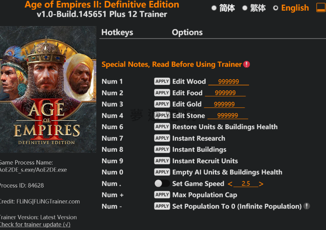
Task: Click the Process ID: 84628 text
Action: 22,185
